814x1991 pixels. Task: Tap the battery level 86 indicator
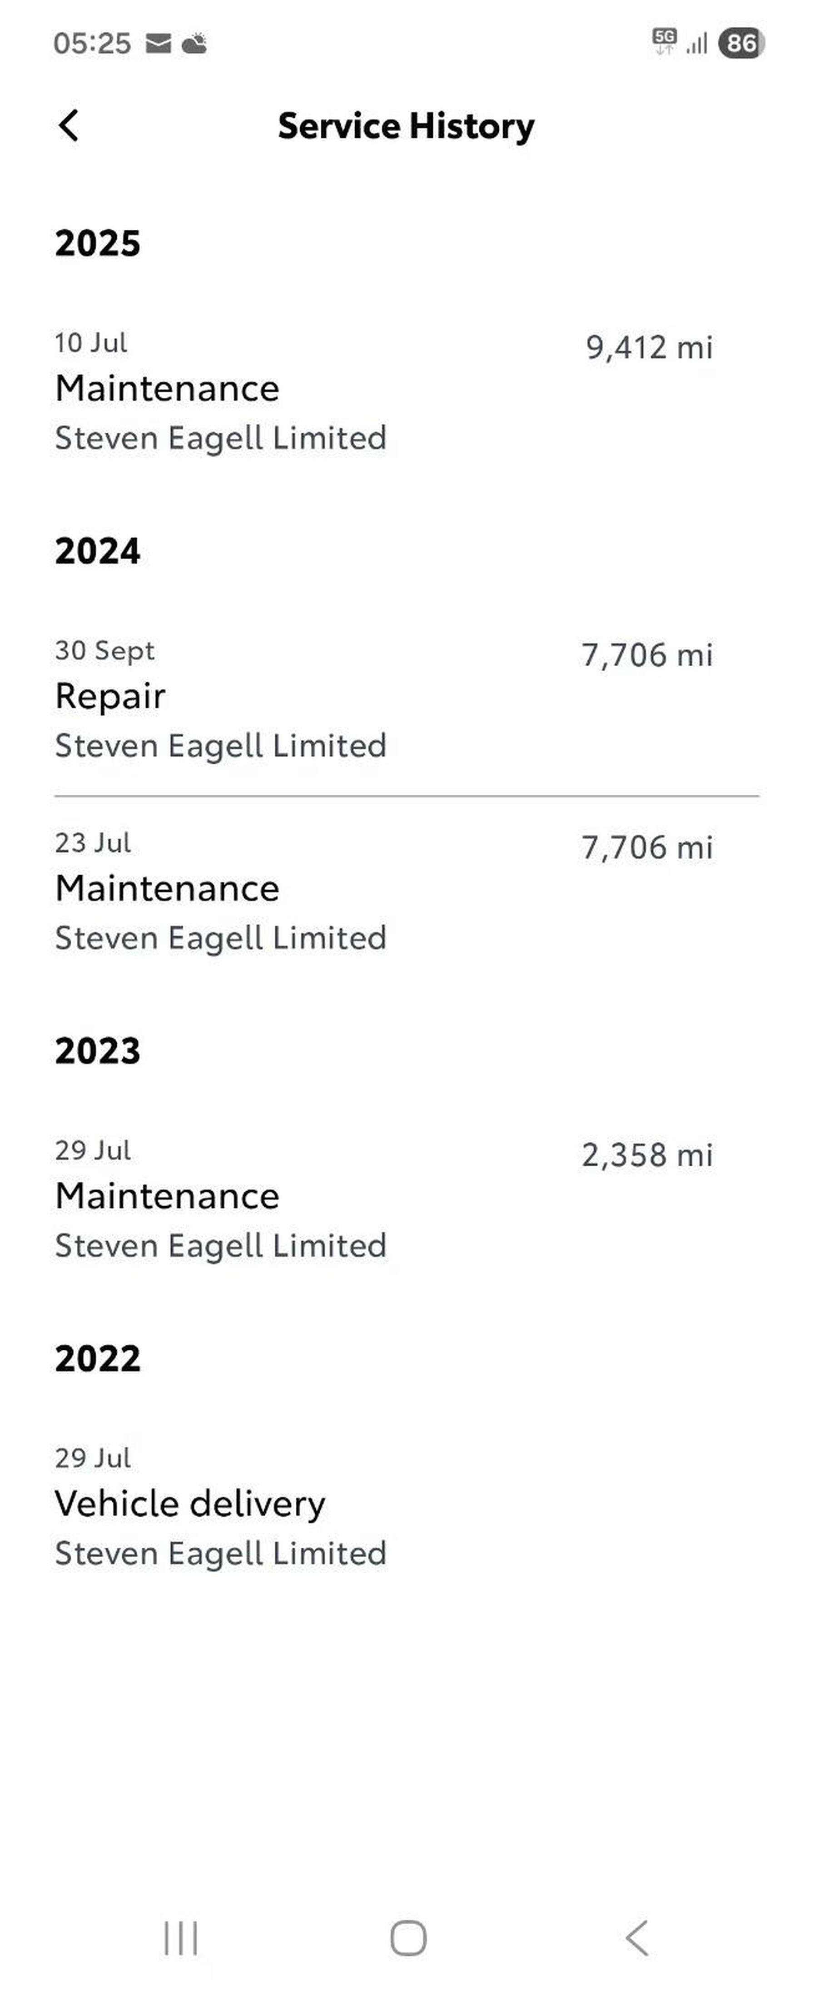tap(740, 43)
